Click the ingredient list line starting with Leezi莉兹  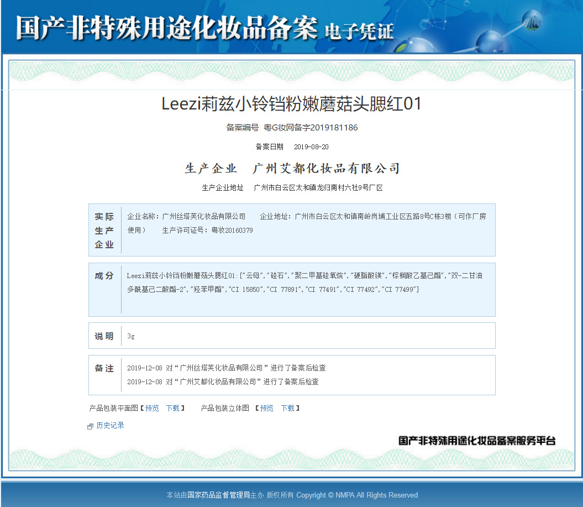(x=304, y=276)
